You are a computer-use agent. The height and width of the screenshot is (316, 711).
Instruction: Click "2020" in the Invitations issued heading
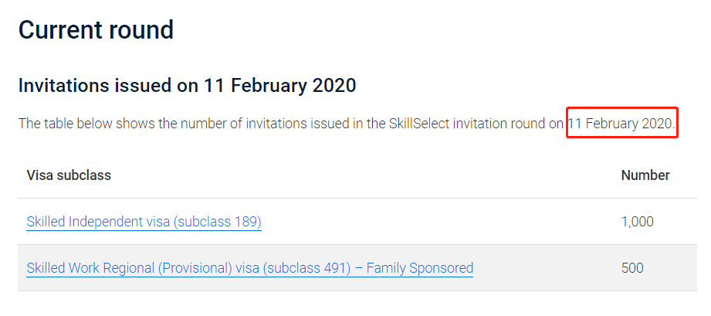334,85
